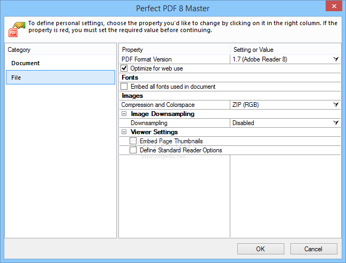Screen dimensions: 346x263
Task: Click the OK button
Action: click(x=261, y=249)
